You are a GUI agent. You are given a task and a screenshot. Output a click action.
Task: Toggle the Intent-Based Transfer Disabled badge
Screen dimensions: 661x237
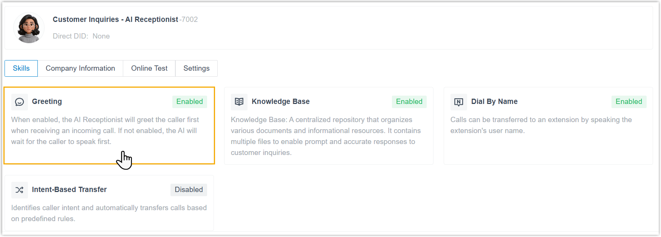pyautogui.click(x=189, y=190)
